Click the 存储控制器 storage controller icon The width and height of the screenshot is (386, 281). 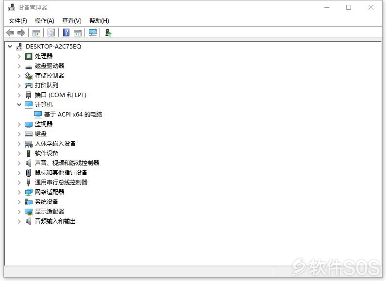pyautogui.click(x=29, y=76)
